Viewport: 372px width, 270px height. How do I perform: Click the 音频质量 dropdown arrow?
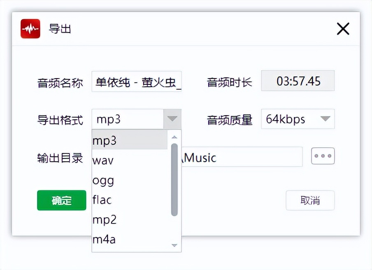pos(326,119)
